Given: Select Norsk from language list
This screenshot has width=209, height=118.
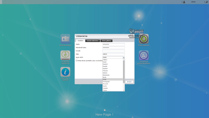Looking at the screenshot, I should coord(113,77).
